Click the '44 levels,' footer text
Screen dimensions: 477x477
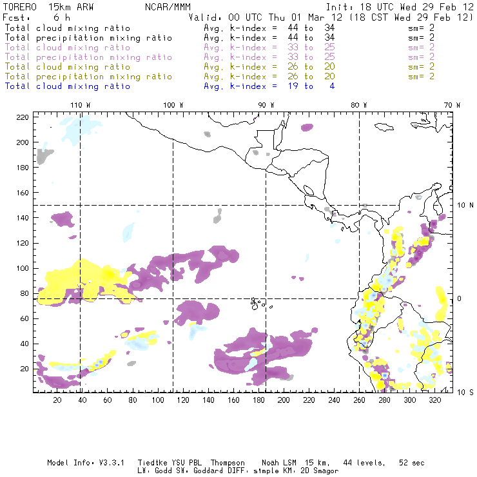click(x=364, y=463)
